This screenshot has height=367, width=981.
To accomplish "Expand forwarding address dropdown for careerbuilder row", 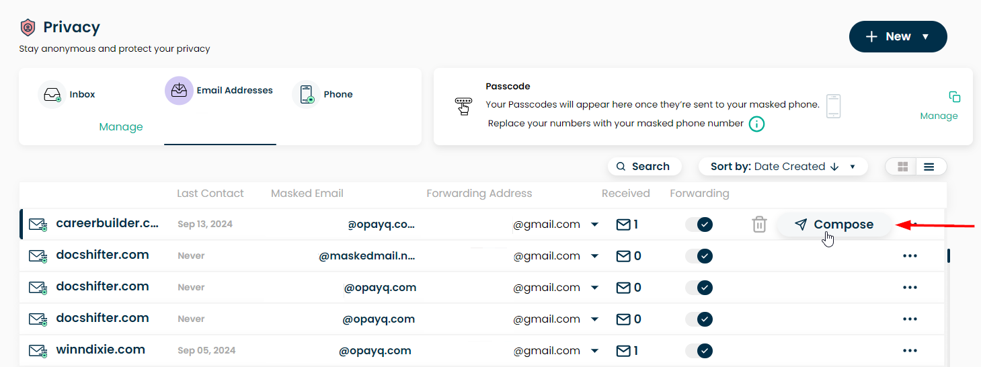I will (594, 225).
